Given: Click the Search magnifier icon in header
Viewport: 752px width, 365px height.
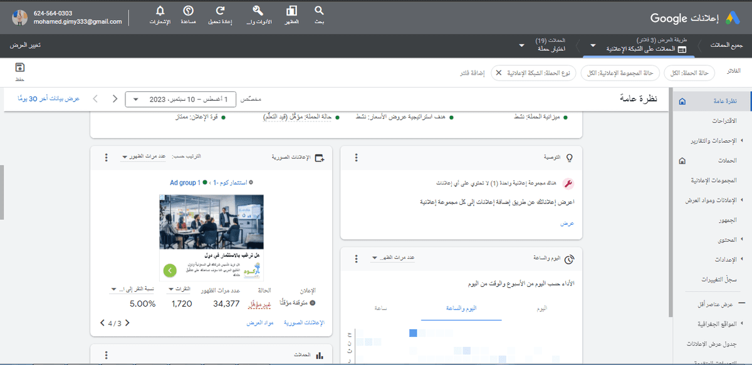Looking at the screenshot, I should pyautogui.click(x=319, y=11).
